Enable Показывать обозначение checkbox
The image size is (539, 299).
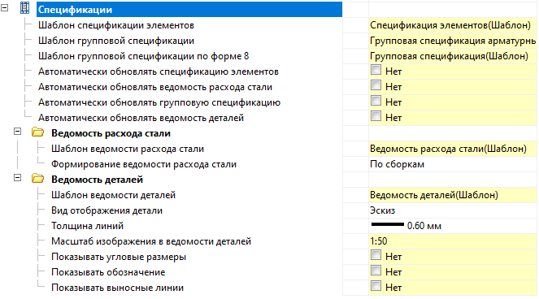pos(376,271)
